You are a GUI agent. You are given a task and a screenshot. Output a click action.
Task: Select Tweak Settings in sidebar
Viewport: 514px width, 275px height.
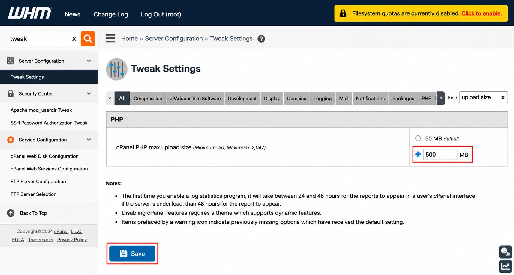tap(49, 77)
